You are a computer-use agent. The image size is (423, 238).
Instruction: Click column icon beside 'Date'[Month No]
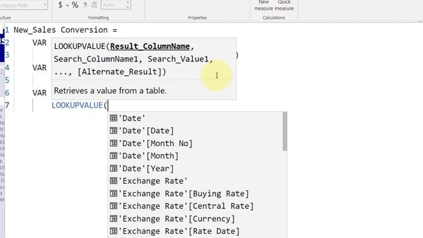click(x=114, y=143)
